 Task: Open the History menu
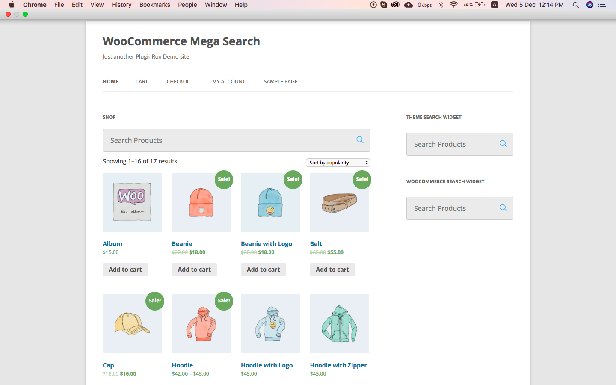121,5
